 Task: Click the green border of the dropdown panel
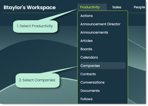128,57
